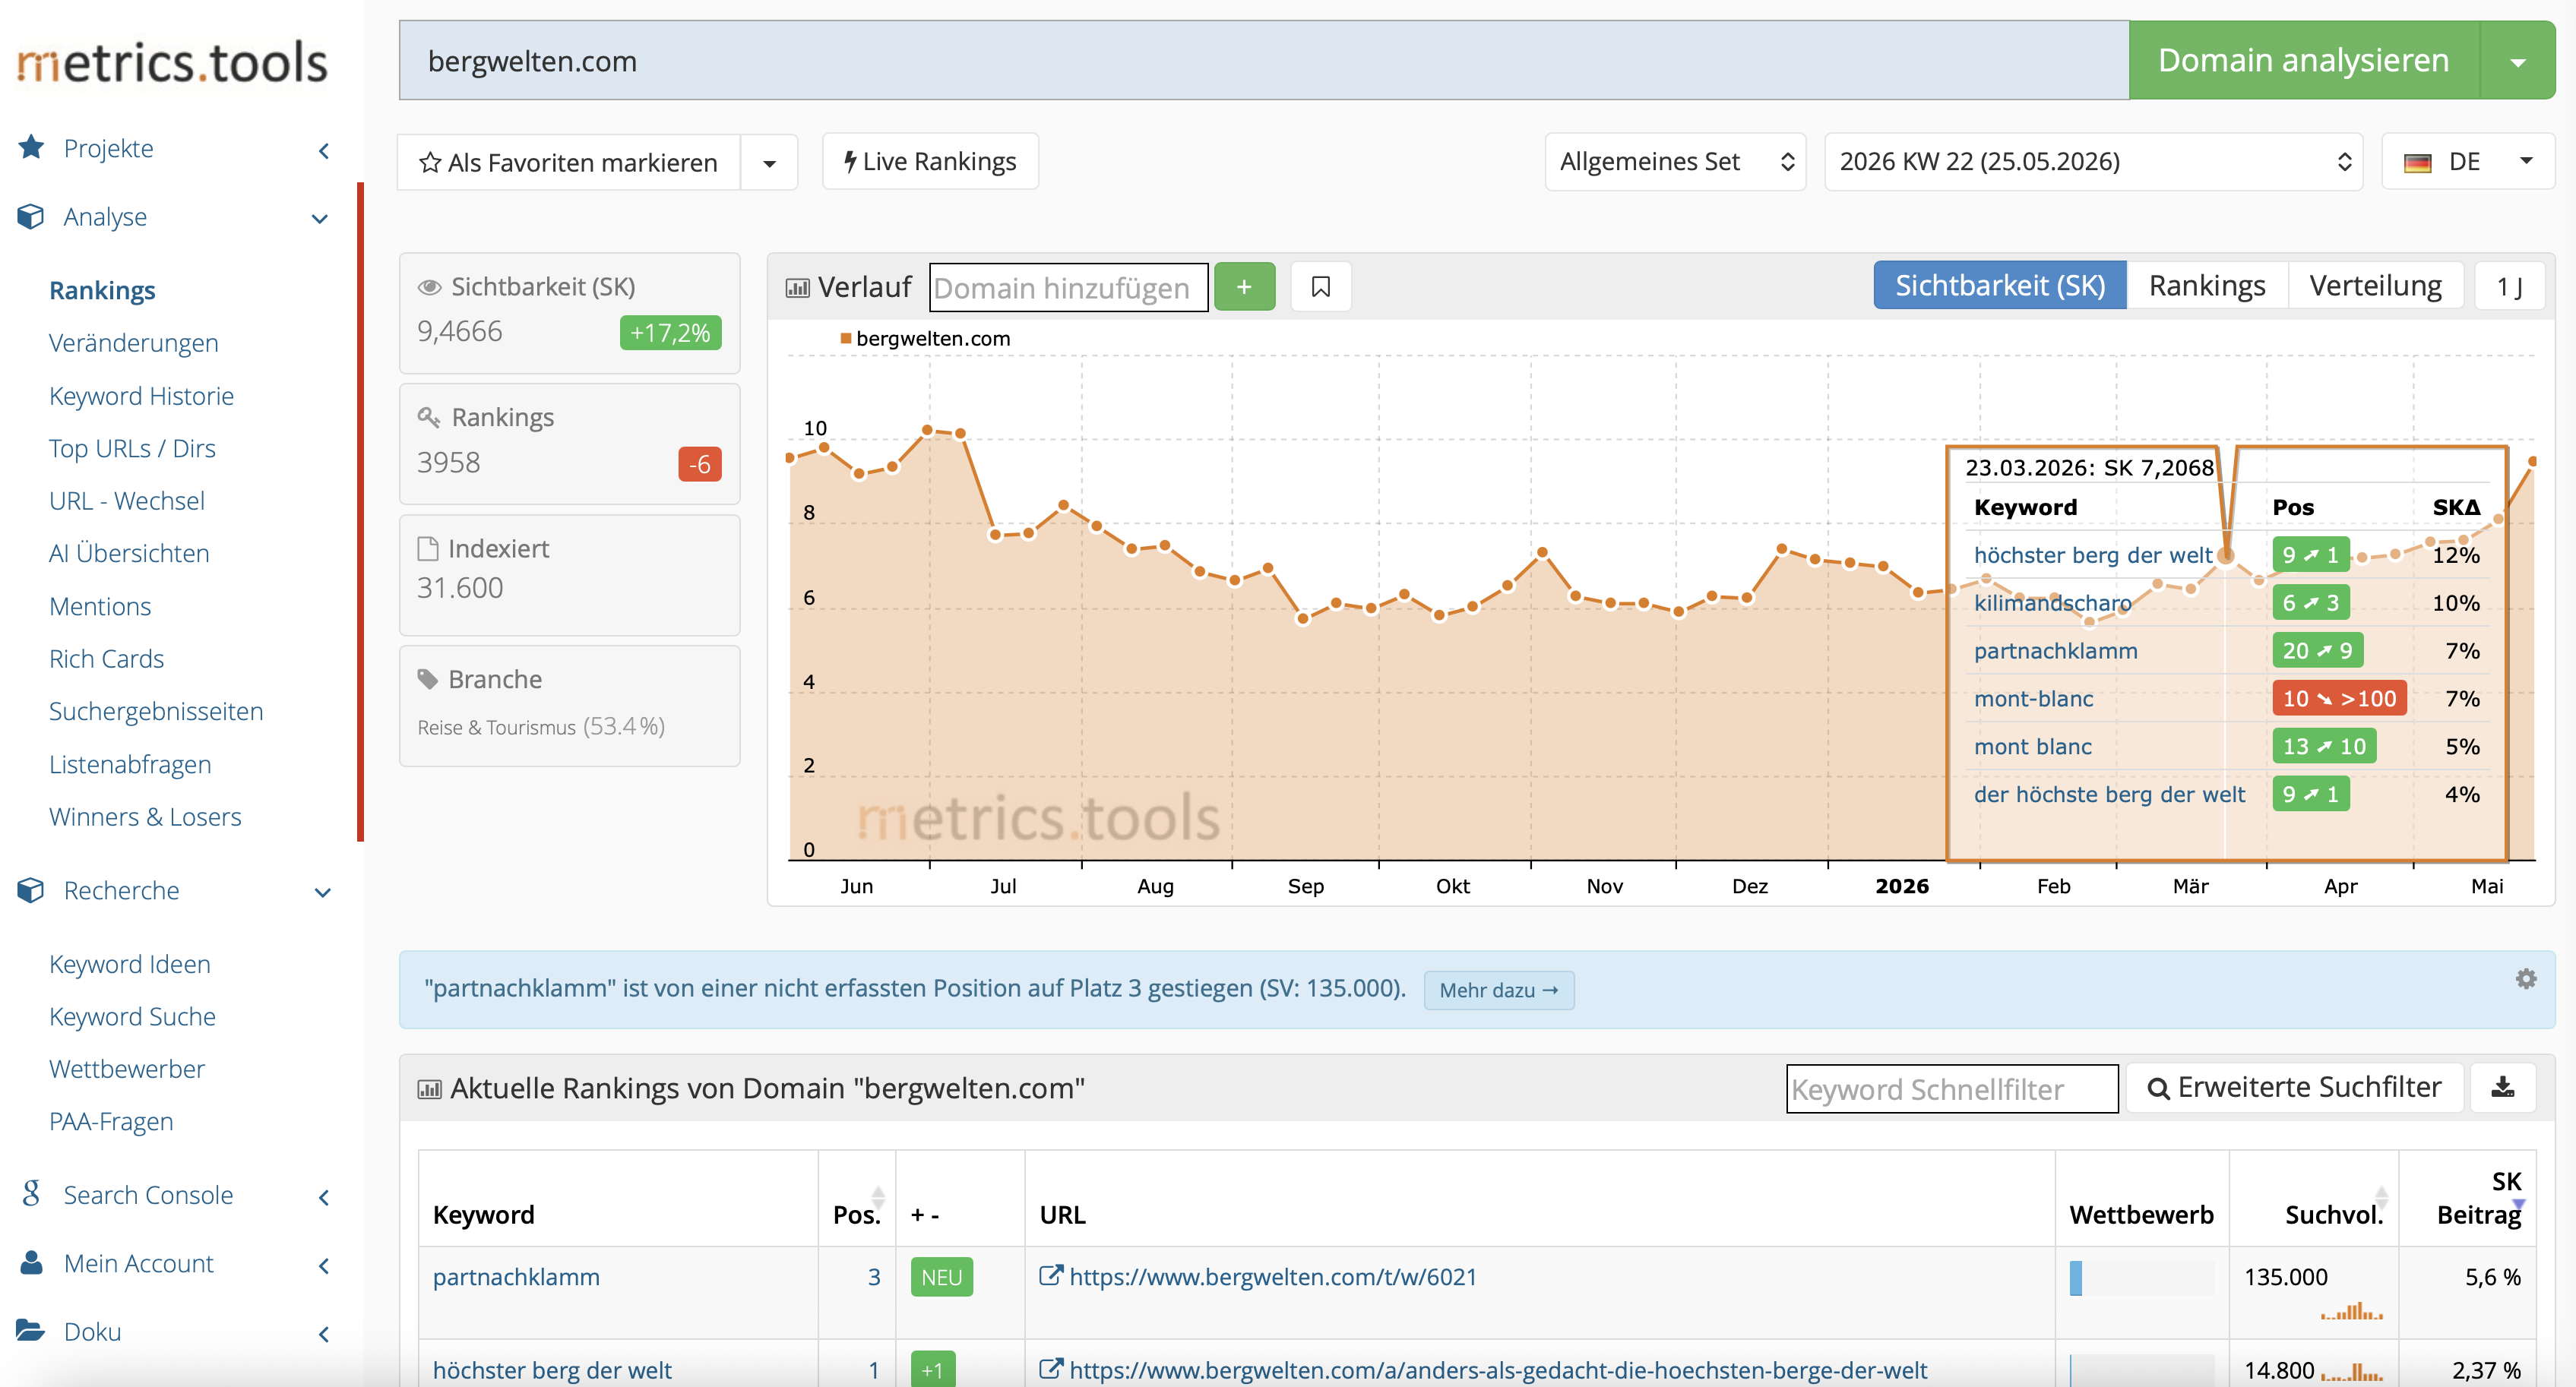This screenshot has width=2576, height=1387.
Task: Click Als Favoriten markieren button
Action: pos(569,163)
